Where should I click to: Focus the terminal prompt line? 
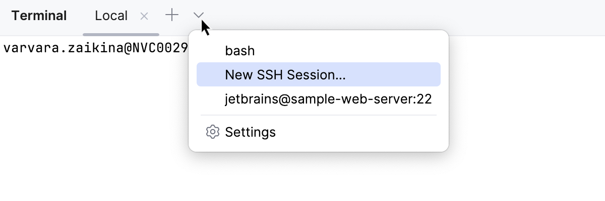point(96,48)
